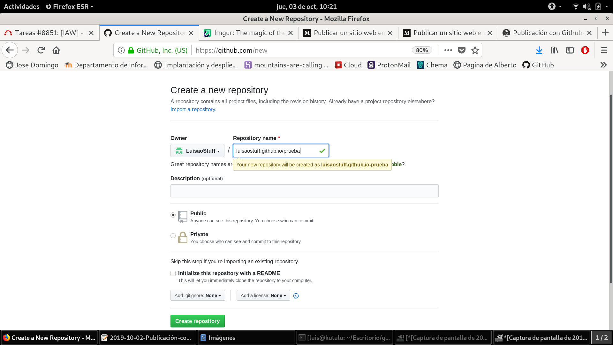The width and height of the screenshot is (613, 345).
Task: Click the Firefox reload page icon
Action: [41, 50]
